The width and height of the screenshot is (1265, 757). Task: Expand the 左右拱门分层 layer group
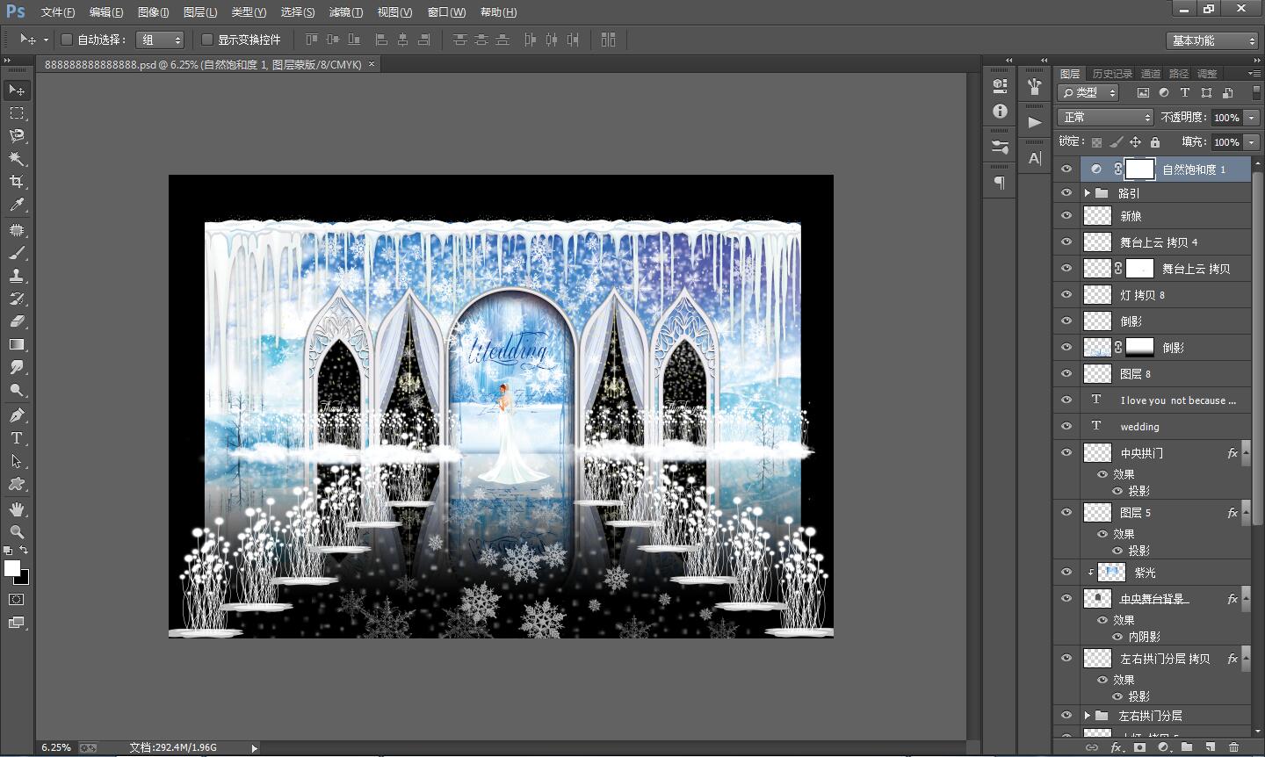(1088, 716)
